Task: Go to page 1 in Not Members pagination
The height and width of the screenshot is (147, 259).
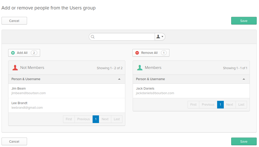Action: (x=96, y=119)
